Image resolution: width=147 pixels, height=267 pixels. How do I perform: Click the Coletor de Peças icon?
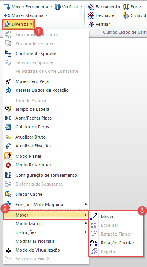tap(8, 127)
